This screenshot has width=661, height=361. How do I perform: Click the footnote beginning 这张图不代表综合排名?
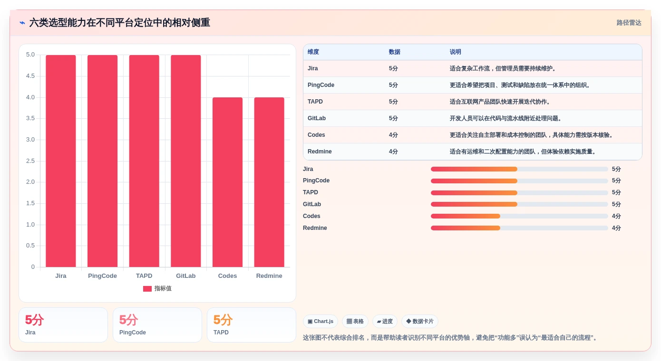point(450,338)
